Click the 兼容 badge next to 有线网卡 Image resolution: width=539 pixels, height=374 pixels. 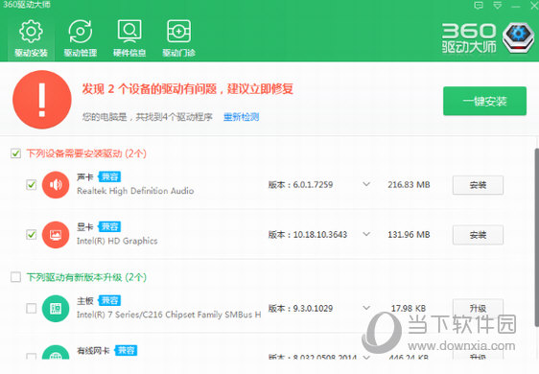(x=126, y=350)
